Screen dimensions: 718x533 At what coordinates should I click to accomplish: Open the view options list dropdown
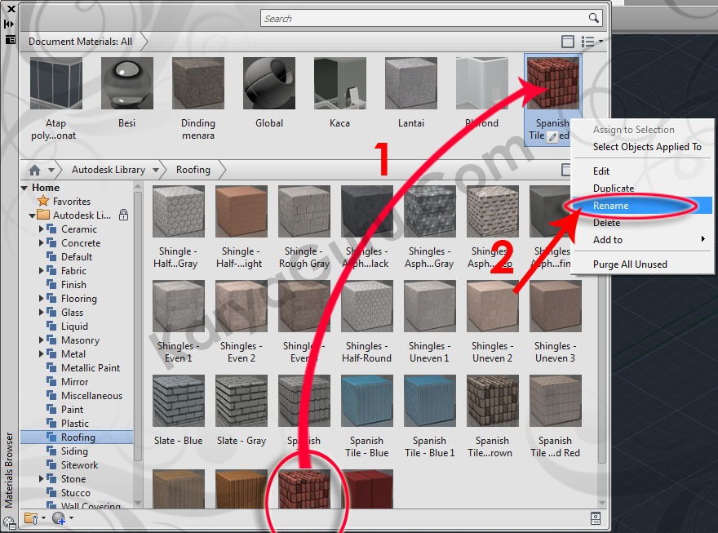(x=592, y=42)
